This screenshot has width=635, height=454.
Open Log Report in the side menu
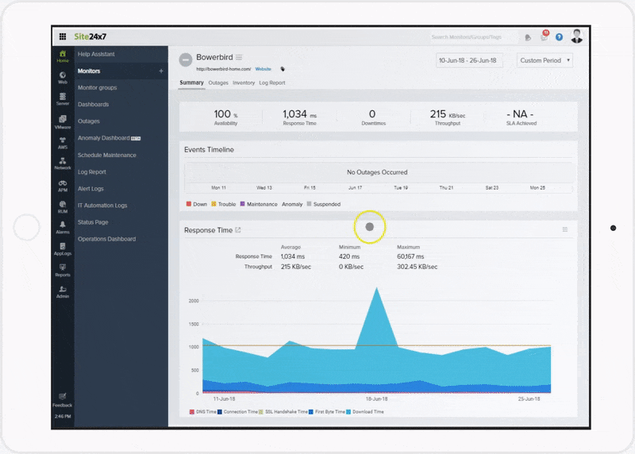click(x=92, y=171)
